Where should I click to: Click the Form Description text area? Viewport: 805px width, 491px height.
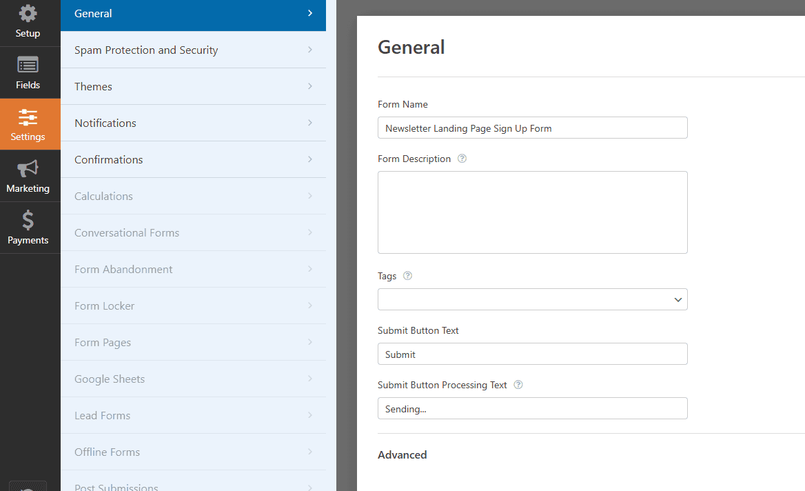pyautogui.click(x=532, y=212)
